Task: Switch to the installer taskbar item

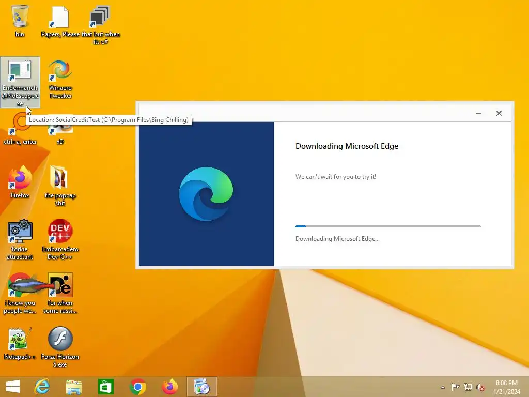Action: (x=202, y=387)
